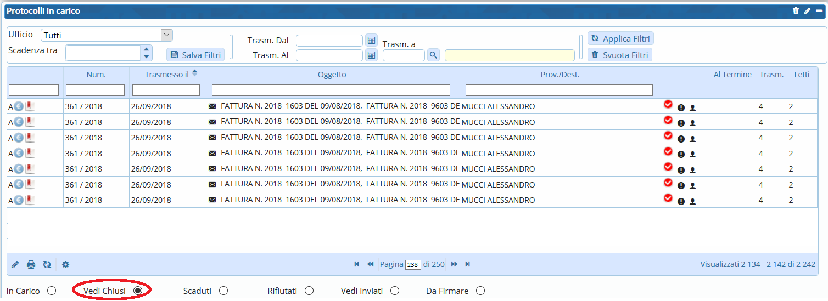
Task: Click the Applica Filtri button
Action: [620, 39]
